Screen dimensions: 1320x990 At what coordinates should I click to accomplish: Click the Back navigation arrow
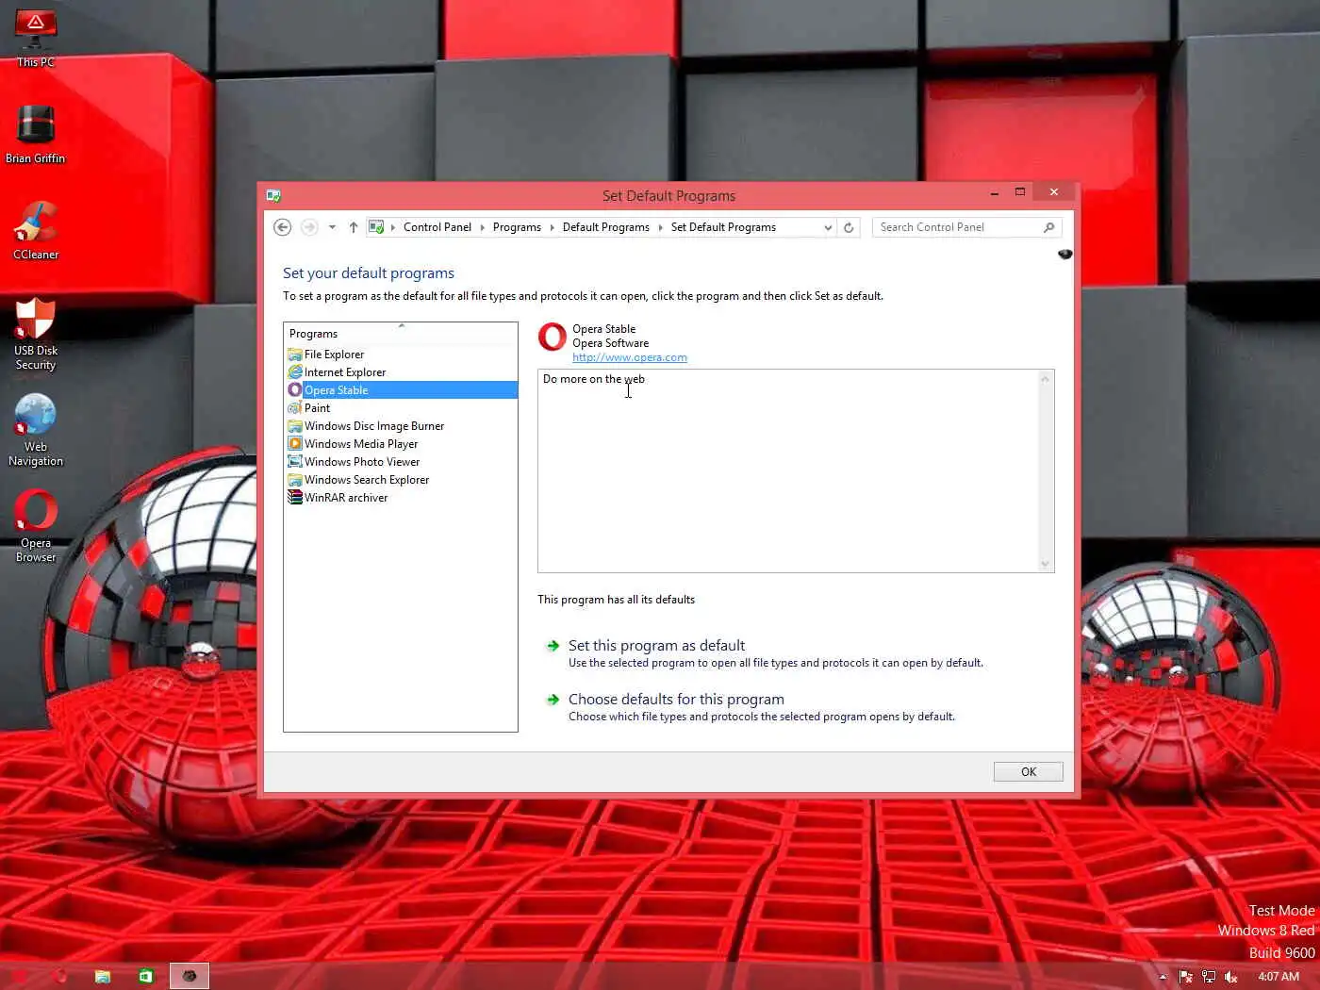pos(282,227)
